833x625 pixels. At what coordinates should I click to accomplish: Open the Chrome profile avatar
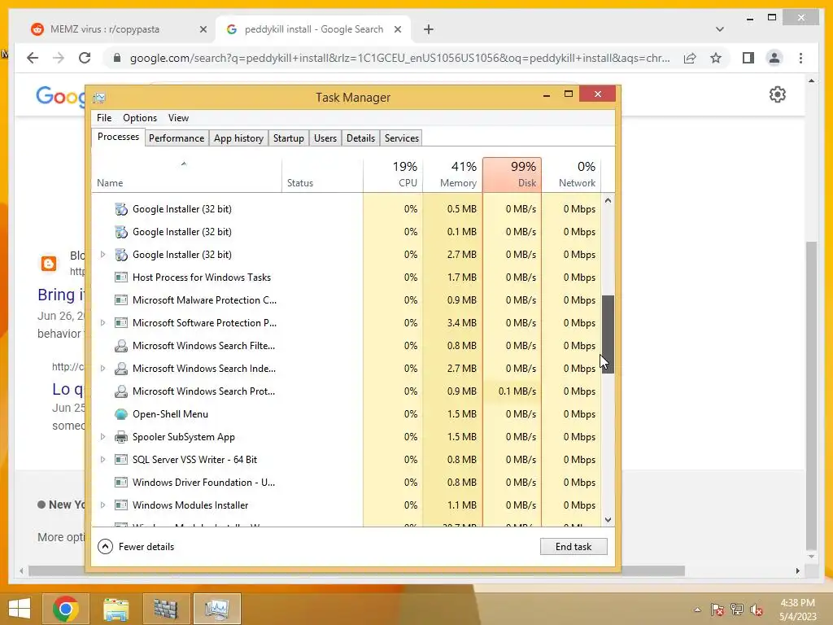[x=774, y=58]
